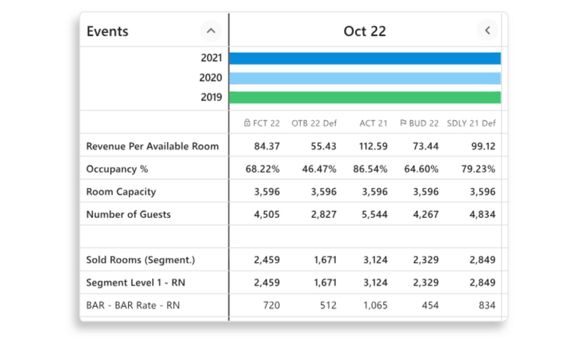Click the lock icon beside FCT 22
This screenshot has height=340, width=581.
(247, 123)
